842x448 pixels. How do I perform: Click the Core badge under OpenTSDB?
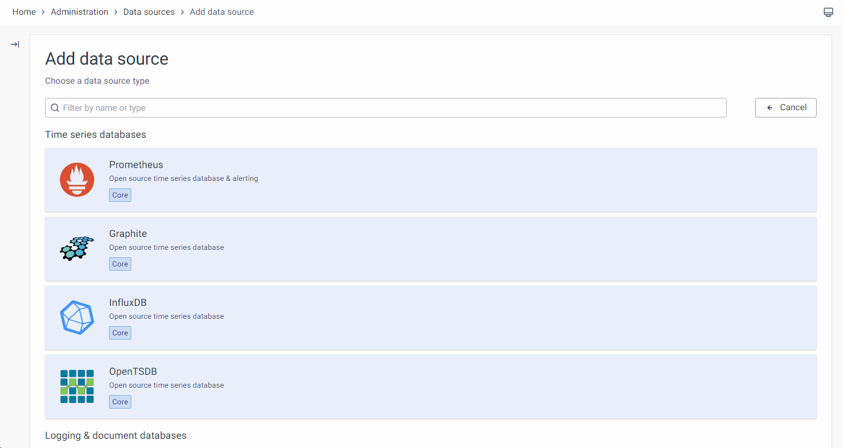[120, 402]
